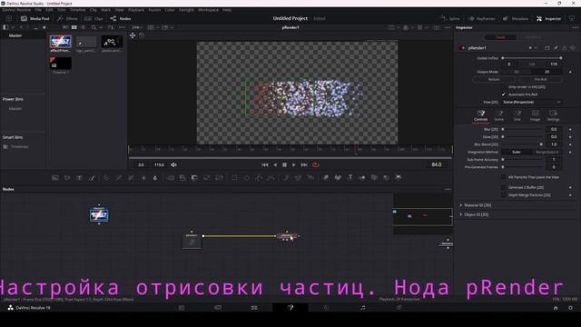This screenshot has height=327, width=581.
Task: Add a Background node from toolbar
Action: tap(55, 178)
